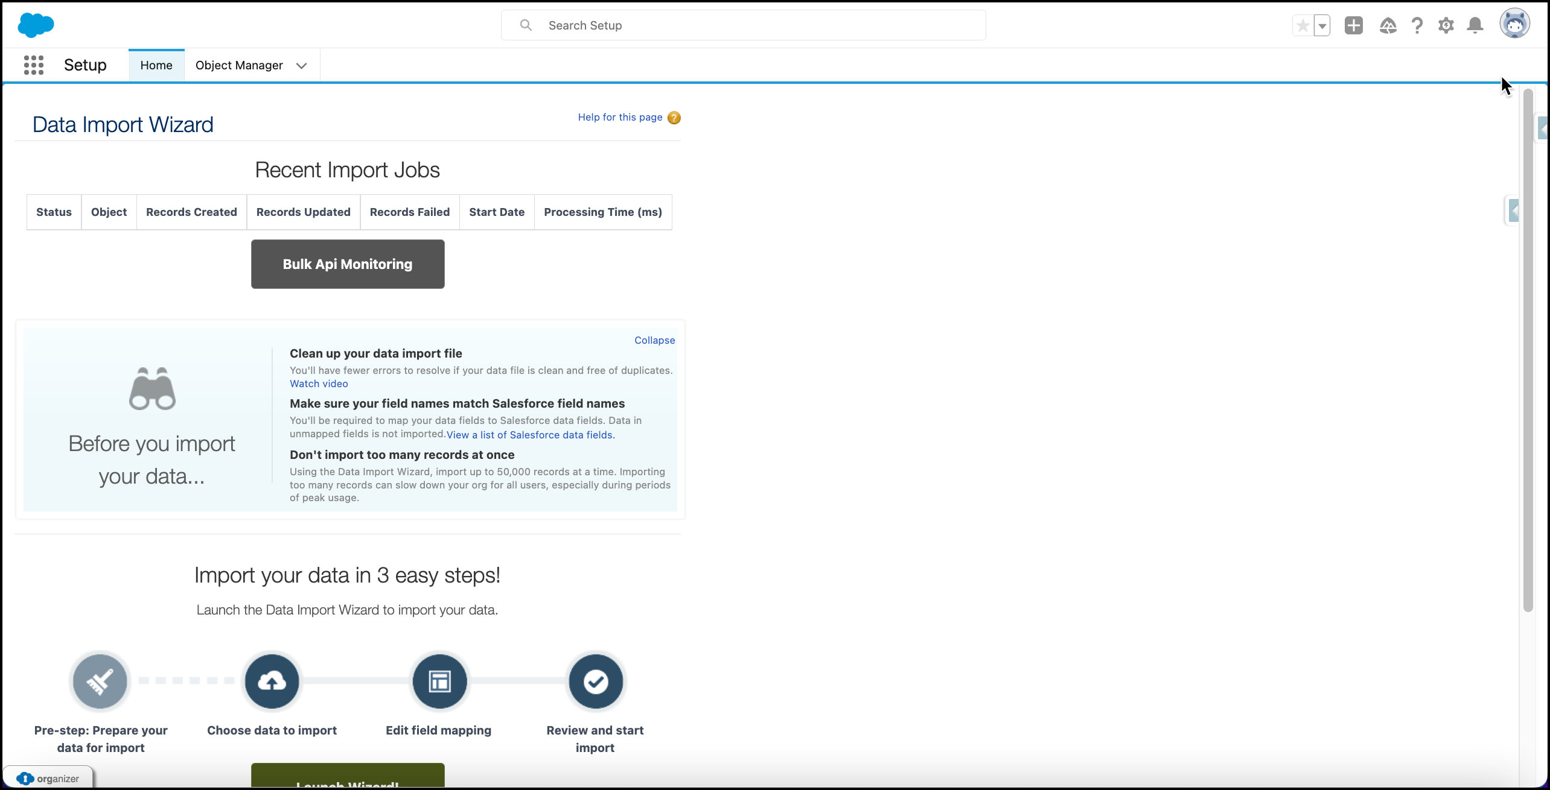Open the App Launcher grid icon
The width and height of the screenshot is (1550, 790).
point(34,65)
